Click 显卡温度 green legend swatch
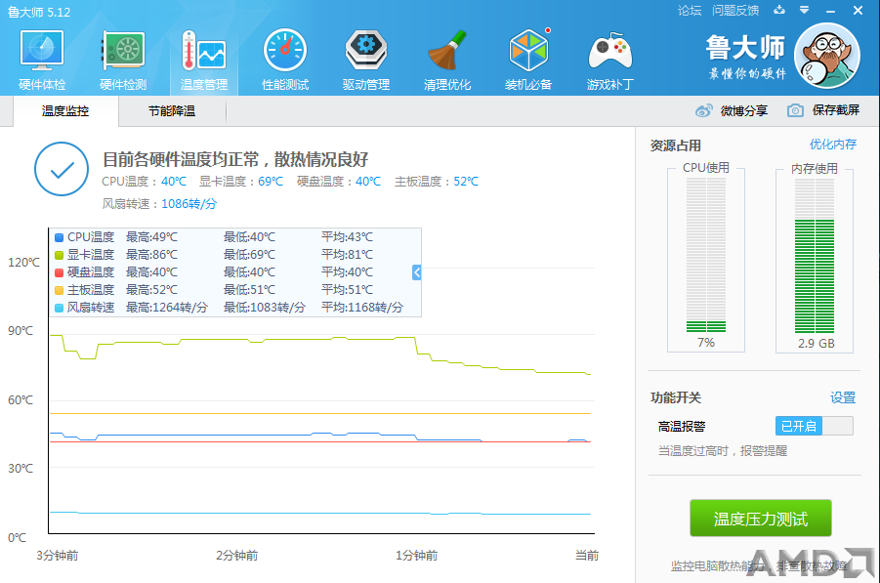Screen dimensions: 880x583 tap(59, 255)
